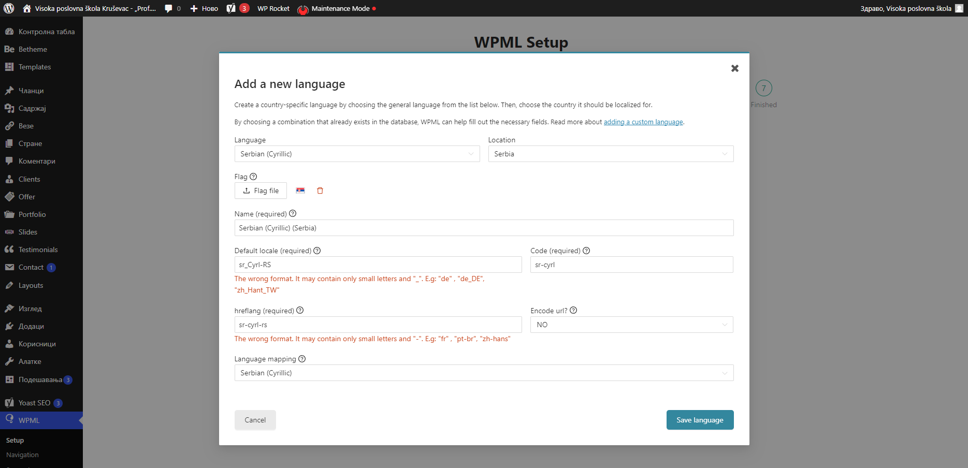The width and height of the screenshot is (968, 468).
Task: Open Layouts menu item
Action: (41, 285)
